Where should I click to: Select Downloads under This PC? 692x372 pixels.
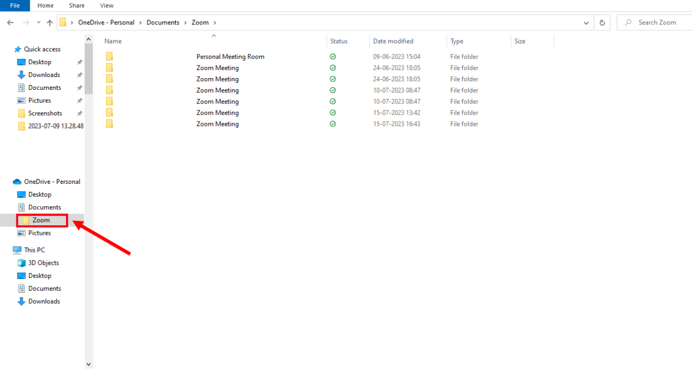click(44, 301)
